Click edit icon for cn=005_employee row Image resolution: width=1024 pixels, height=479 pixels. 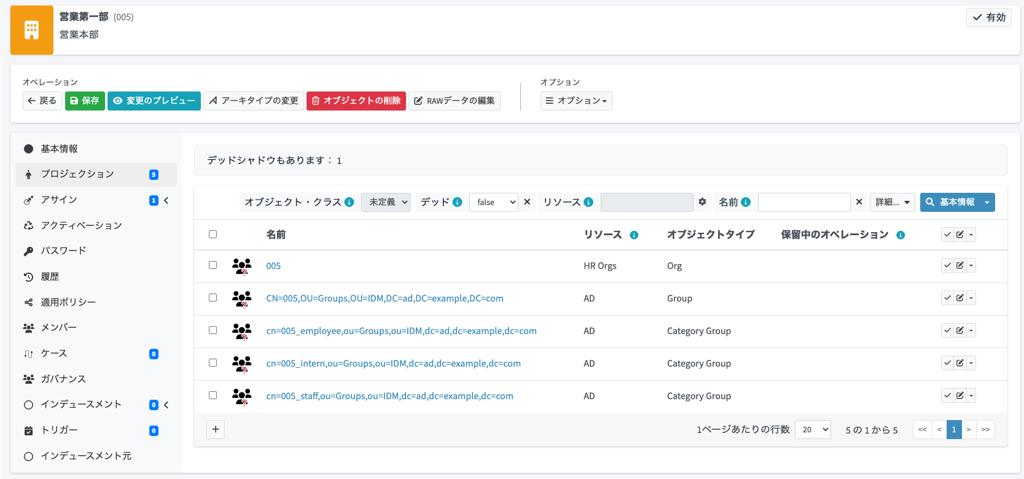coord(960,331)
